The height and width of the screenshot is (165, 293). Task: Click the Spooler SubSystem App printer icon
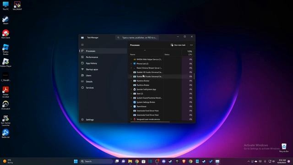134,89
